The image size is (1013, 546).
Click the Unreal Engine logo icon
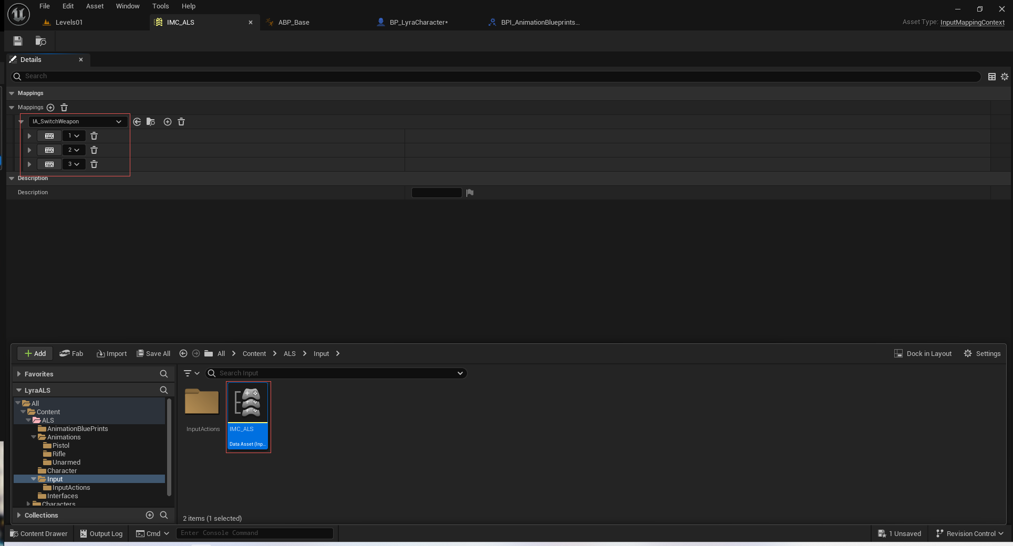(18, 14)
